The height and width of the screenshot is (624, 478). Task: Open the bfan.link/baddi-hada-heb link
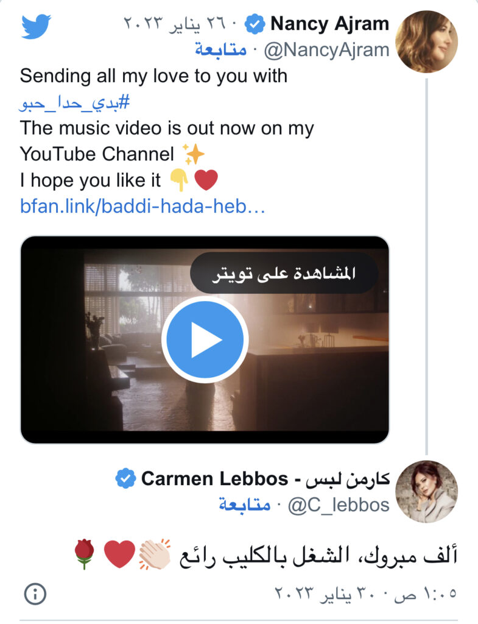142,207
